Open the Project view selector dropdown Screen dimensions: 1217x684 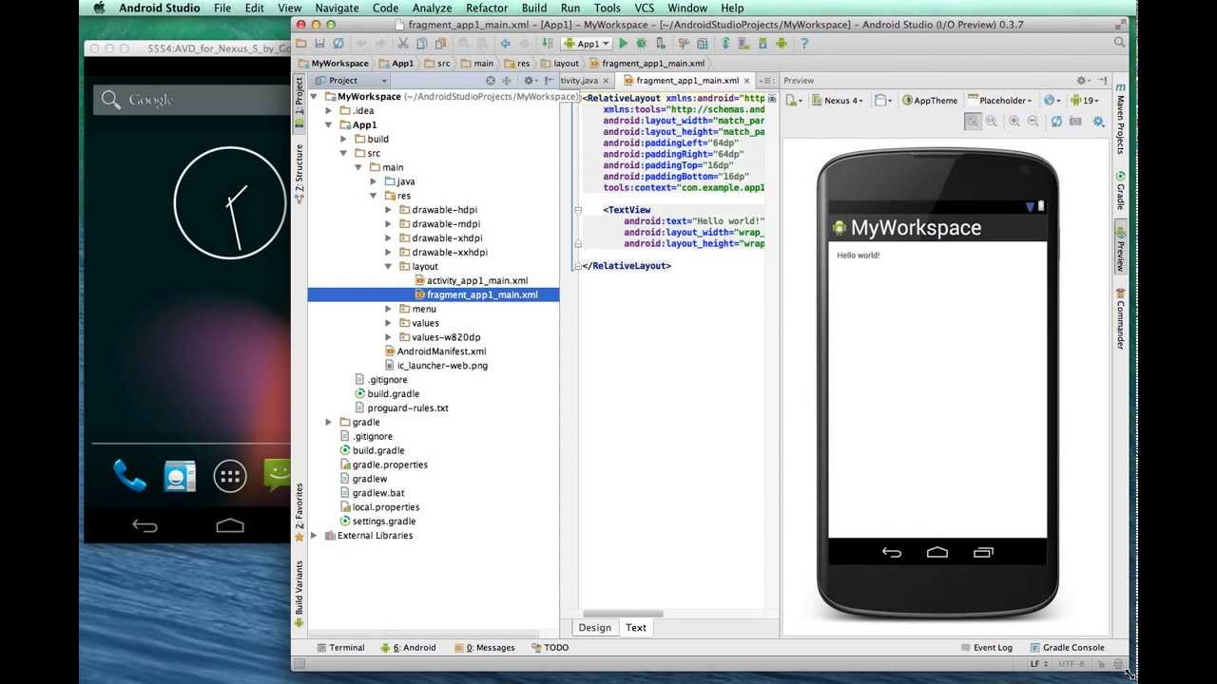pos(351,81)
